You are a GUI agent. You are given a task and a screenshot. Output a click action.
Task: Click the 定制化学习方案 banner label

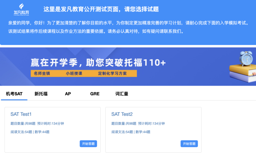112,74
